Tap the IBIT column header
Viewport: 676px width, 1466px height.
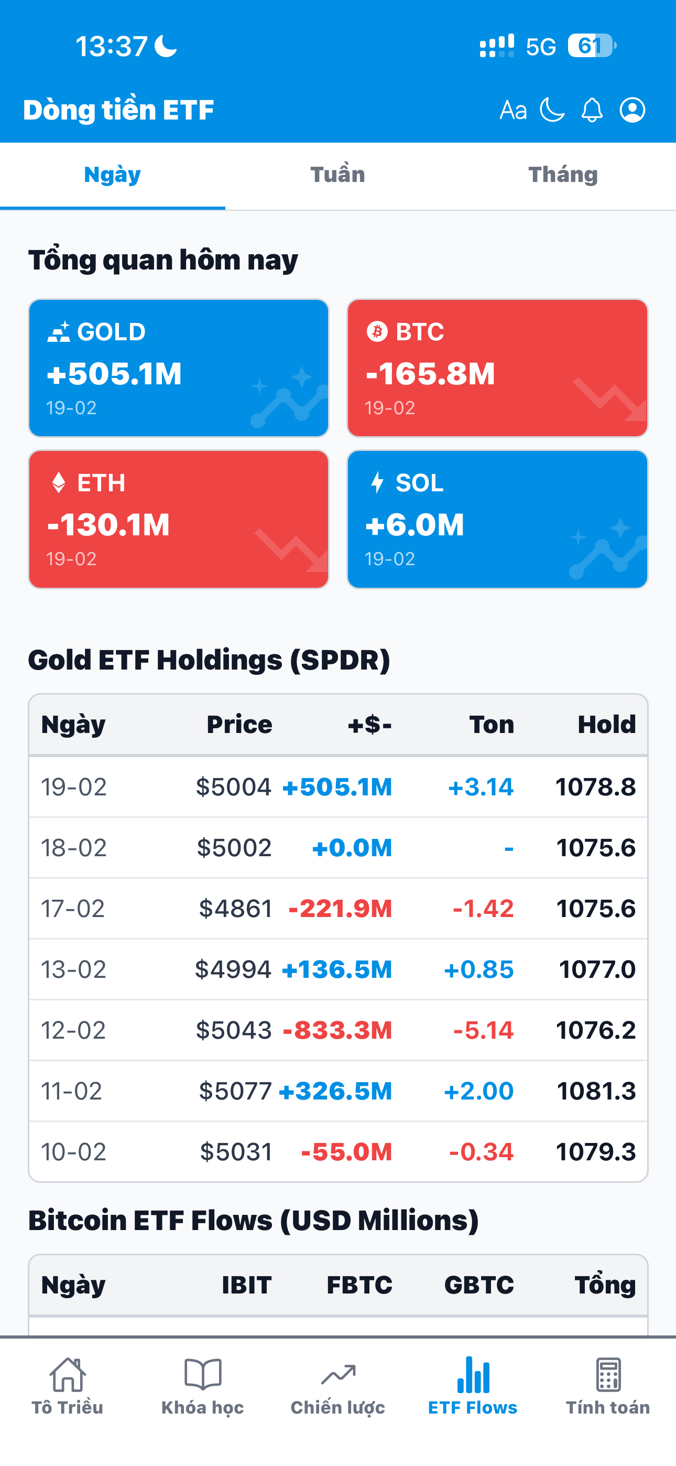246,1285
